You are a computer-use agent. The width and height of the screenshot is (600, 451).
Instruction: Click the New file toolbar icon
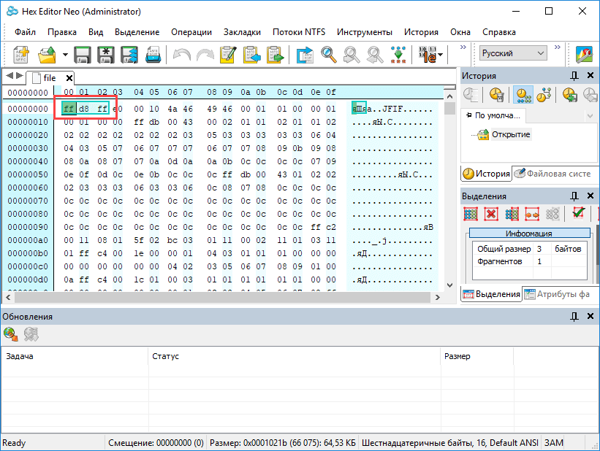click(x=20, y=55)
